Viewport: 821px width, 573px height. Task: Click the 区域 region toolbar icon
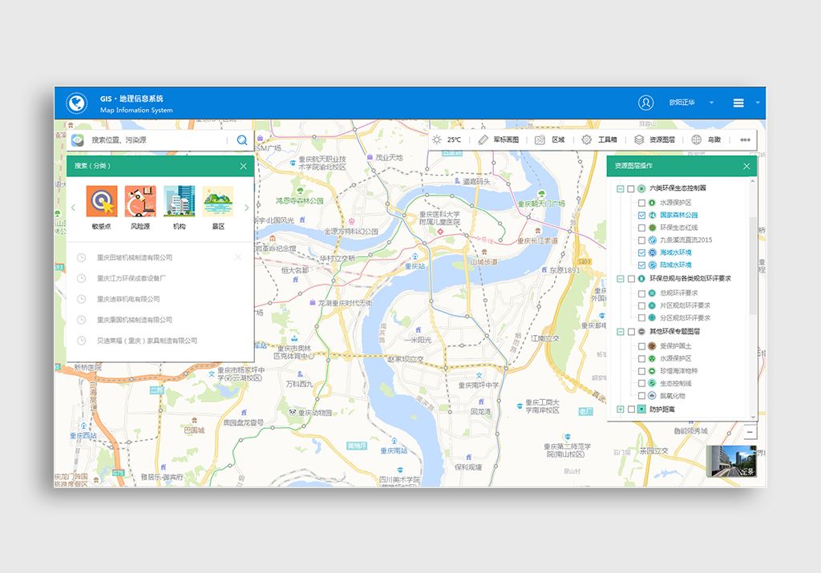pyautogui.click(x=540, y=139)
